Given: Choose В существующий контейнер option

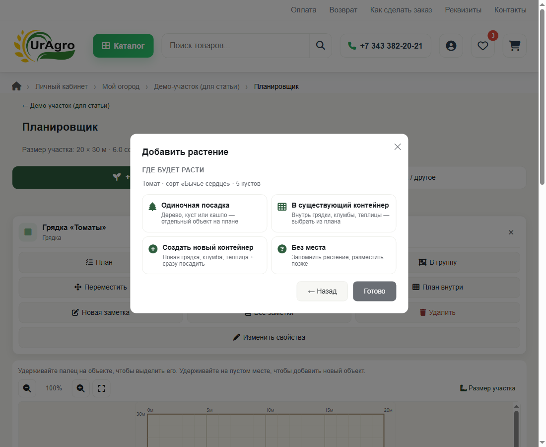Looking at the screenshot, I should click(x=334, y=213).
